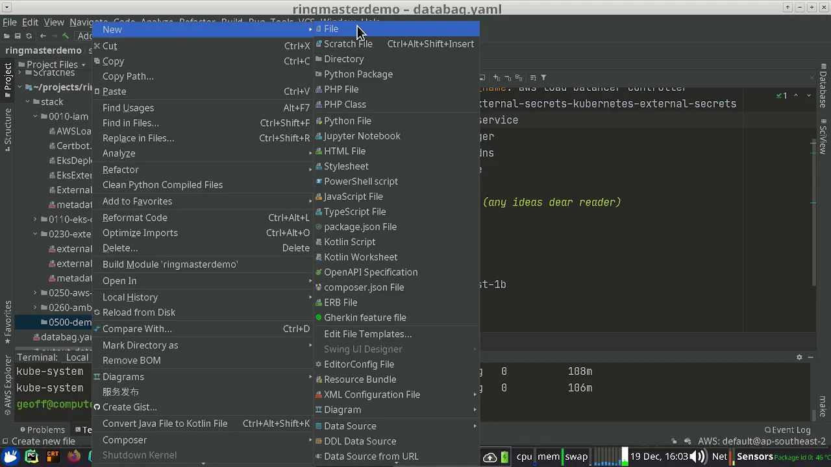
Task: Expand the 0110-eks folder tree node
Action: pyautogui.click(x=36, y=219)
